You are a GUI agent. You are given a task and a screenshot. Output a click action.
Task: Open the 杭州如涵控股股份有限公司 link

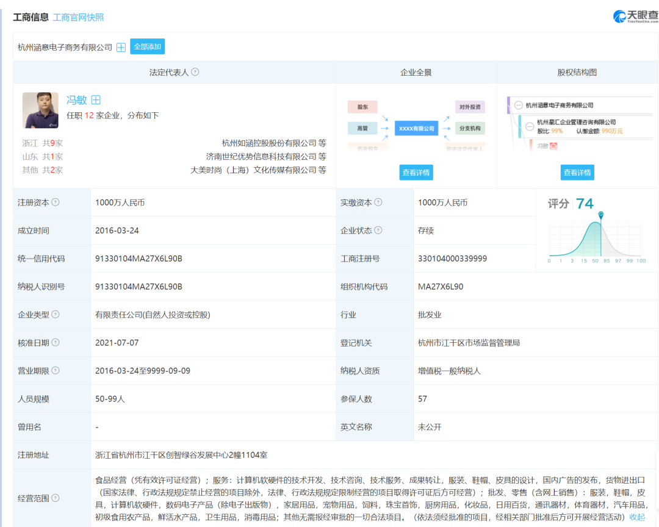pyautogui.click(x=269, y=143)
